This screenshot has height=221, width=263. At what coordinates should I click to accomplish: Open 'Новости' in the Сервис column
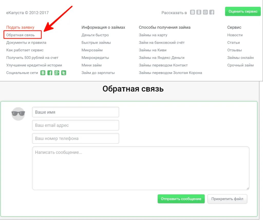point(235,35)
